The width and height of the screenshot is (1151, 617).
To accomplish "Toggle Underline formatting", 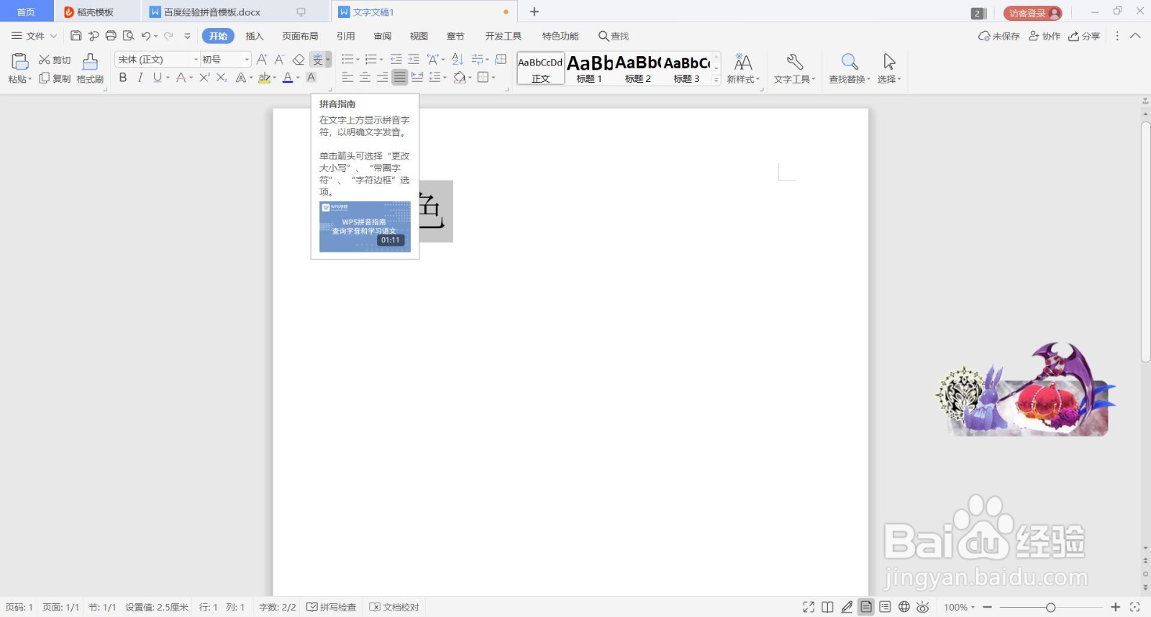I will coord(157,78).
